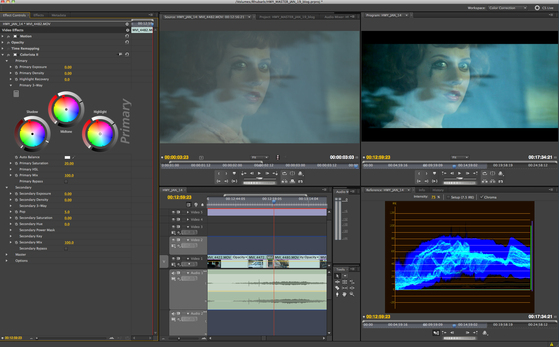Toggle Snap in the timeline panel
Screen dimensions: 559x347
189,205
